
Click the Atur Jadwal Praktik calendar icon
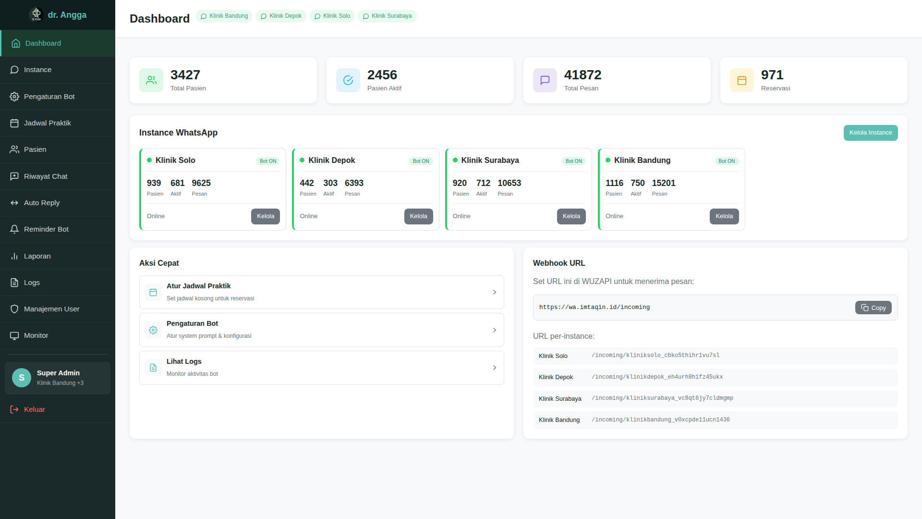(153, 292)
